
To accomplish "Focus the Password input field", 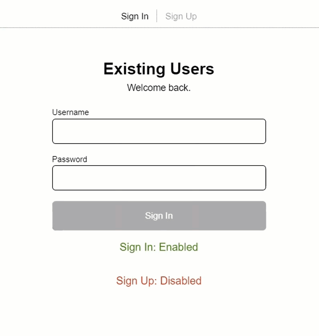I will [x=159, y=178].
